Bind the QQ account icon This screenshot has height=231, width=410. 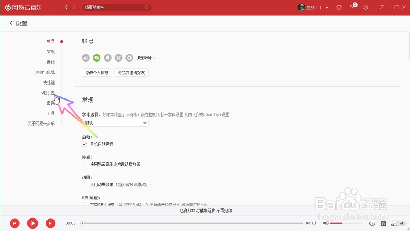pos(107,58)
